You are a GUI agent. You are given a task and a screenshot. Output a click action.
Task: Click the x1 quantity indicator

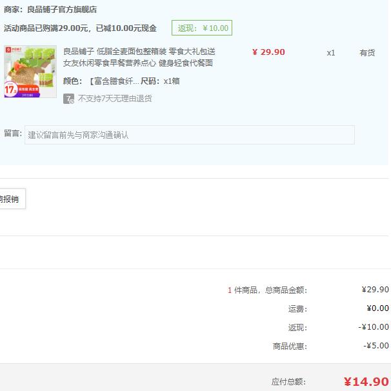tap(330, 53)
